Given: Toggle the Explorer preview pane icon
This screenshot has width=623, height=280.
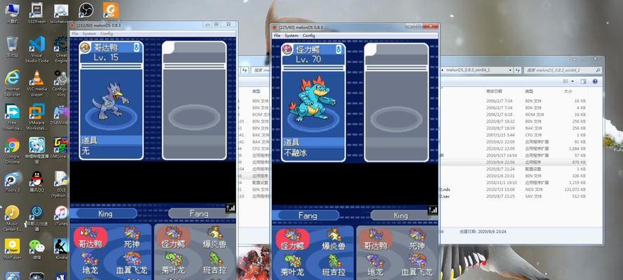Looking at the screenshot, I should click(x=583, y=81).
